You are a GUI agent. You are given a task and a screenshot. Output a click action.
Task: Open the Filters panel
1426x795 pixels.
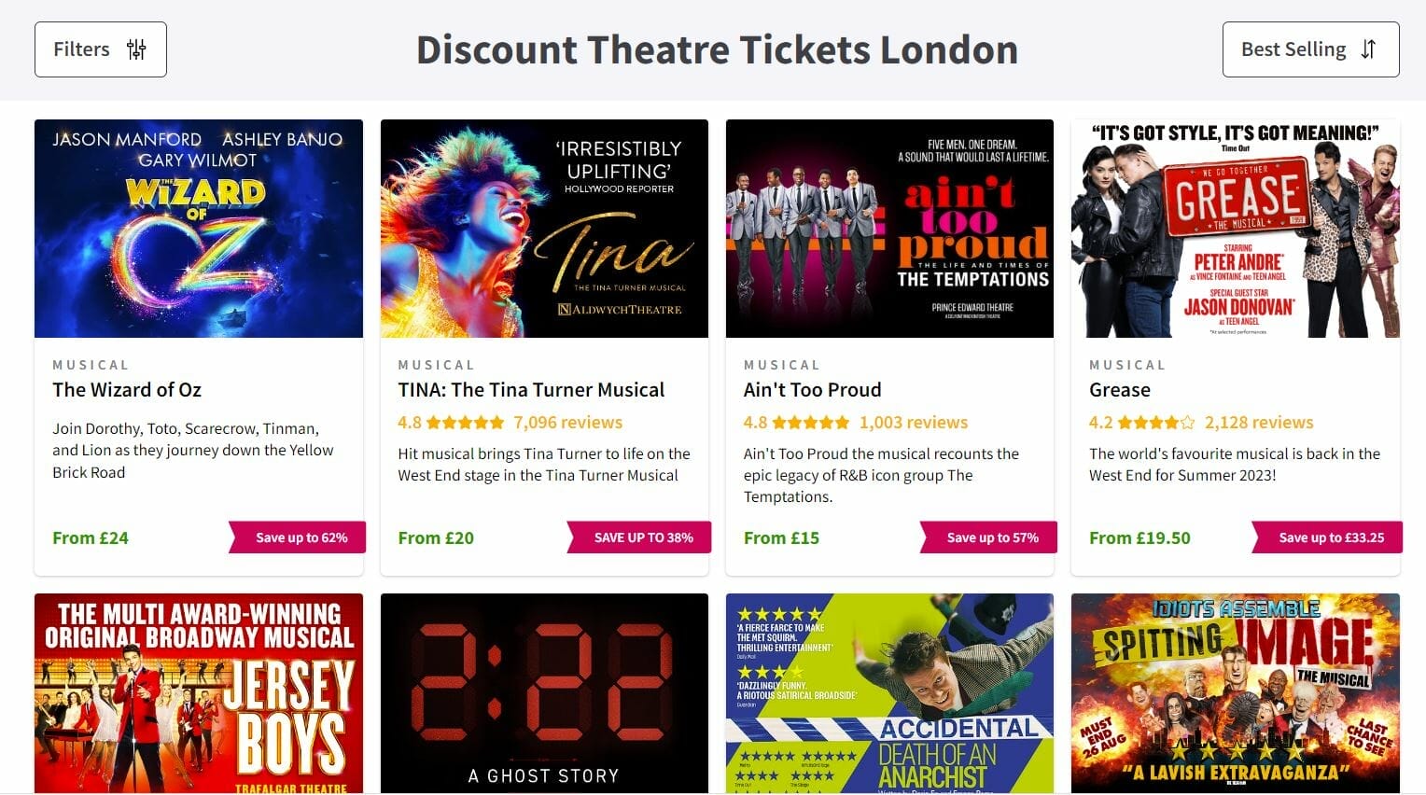[100, 49]
